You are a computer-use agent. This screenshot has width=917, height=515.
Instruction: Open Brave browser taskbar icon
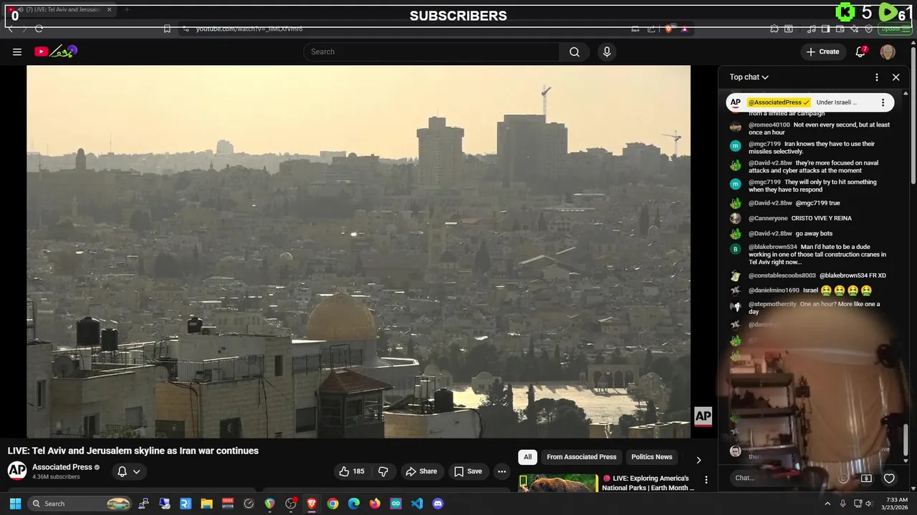tap(312, 504)
